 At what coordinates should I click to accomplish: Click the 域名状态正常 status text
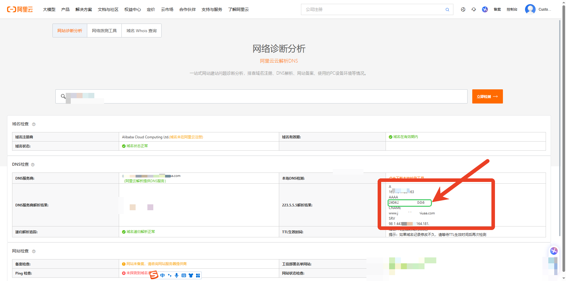click(137, 146)
